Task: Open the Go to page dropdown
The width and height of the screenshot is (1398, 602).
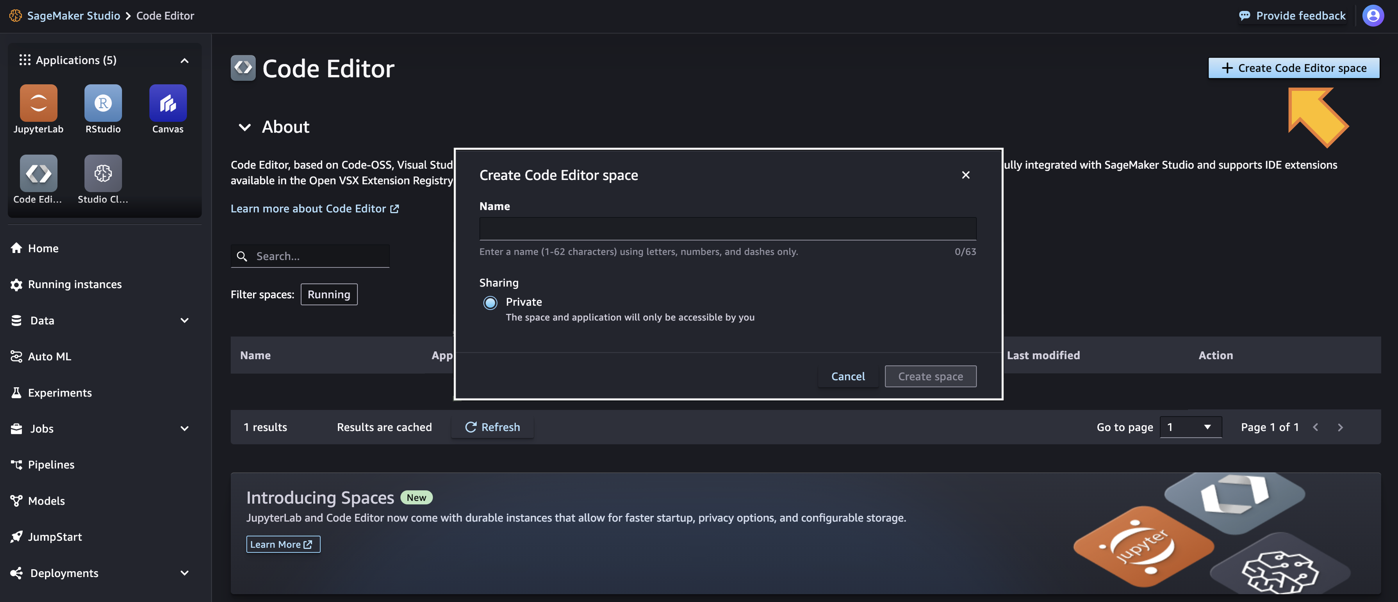Action: point(1190,427)
